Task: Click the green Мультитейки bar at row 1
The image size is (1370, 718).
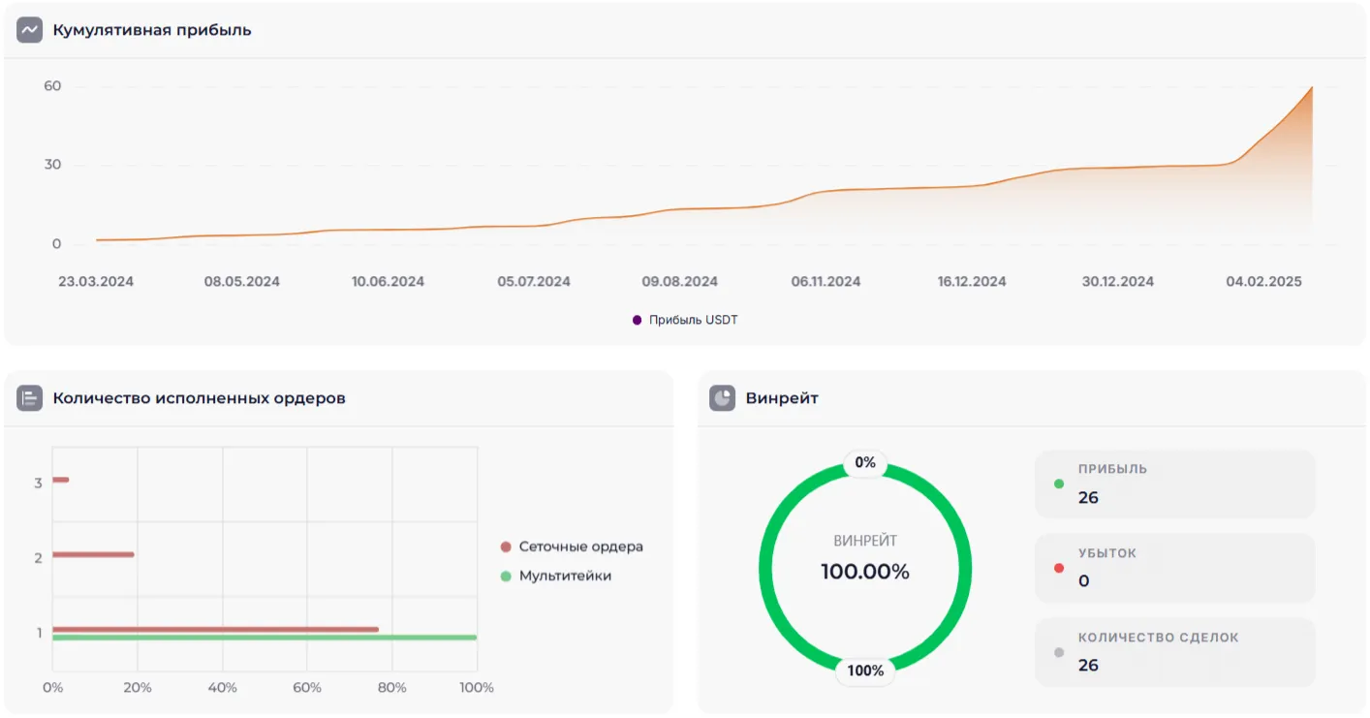Action: (x=264, y=638)
